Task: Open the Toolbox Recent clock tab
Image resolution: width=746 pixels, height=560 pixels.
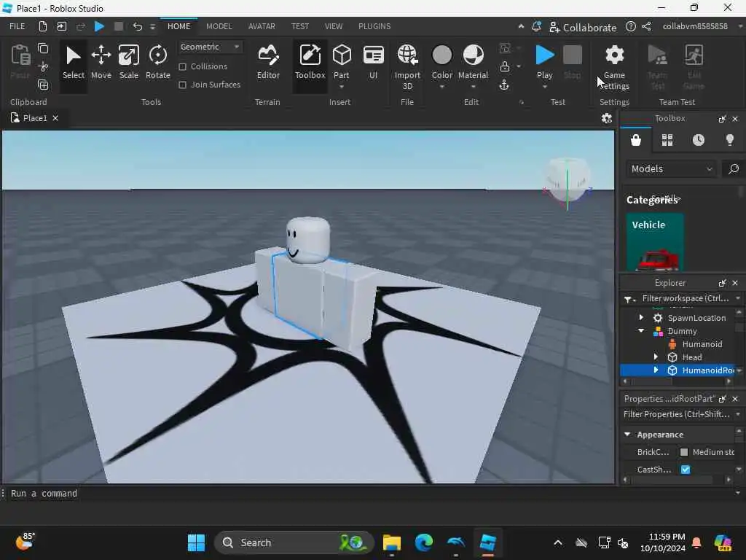Action: (699, 140)
